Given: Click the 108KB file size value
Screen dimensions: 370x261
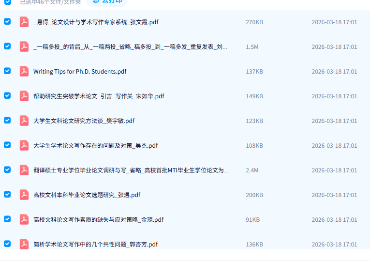Looking at the screenshot, I should [254, 145].
